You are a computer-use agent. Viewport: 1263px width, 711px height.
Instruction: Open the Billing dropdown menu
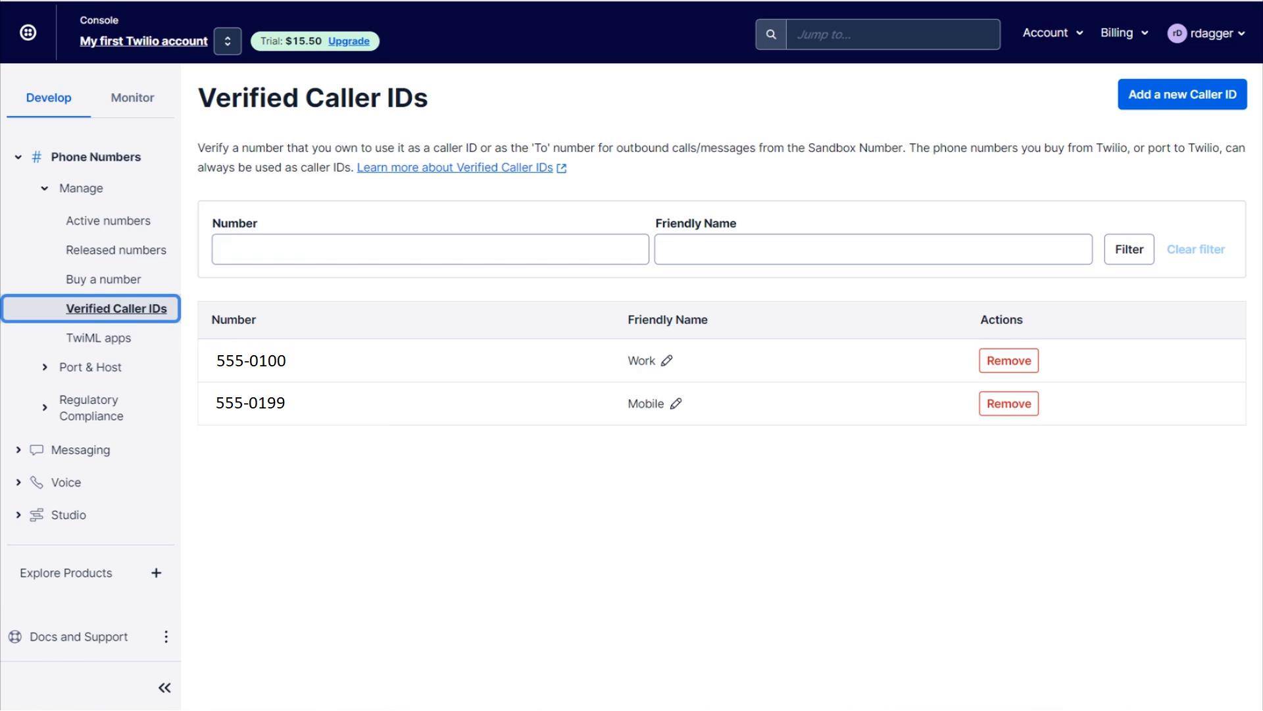point(1124,33)
